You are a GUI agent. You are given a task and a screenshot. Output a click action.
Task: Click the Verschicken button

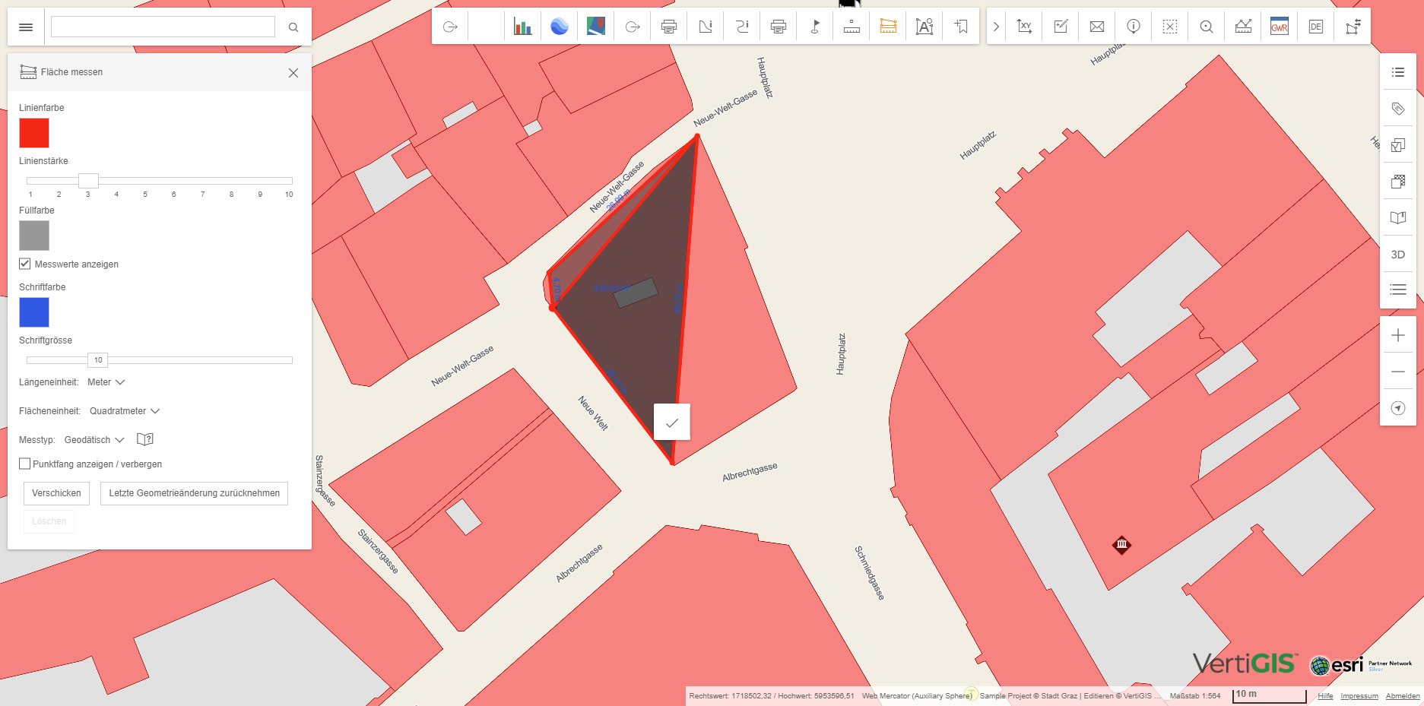(56, 493)
